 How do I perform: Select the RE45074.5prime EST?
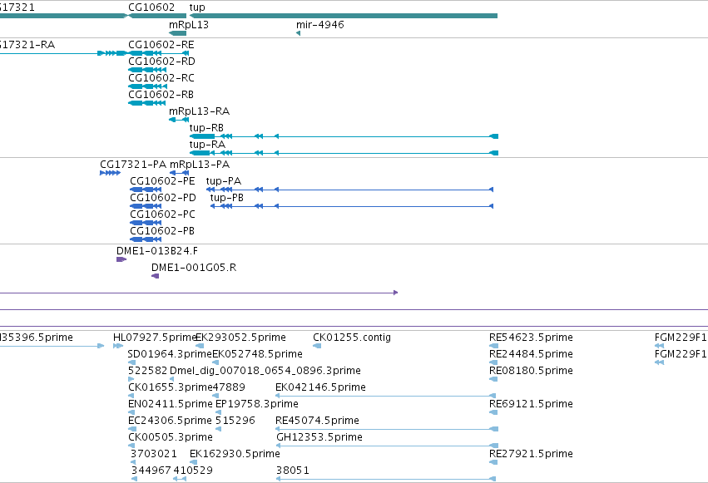click(x=387, y=429)
